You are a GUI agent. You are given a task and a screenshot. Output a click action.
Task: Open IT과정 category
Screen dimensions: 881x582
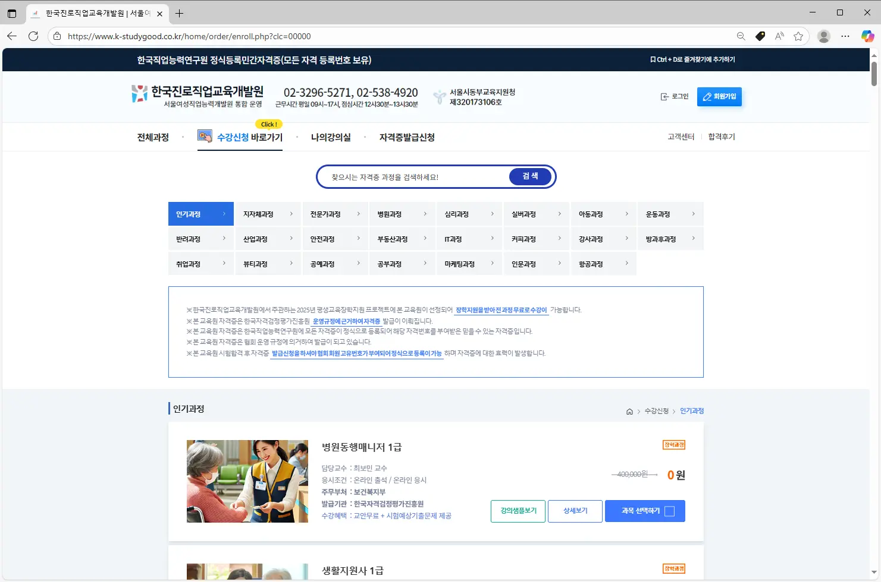[x=470, y=239]
